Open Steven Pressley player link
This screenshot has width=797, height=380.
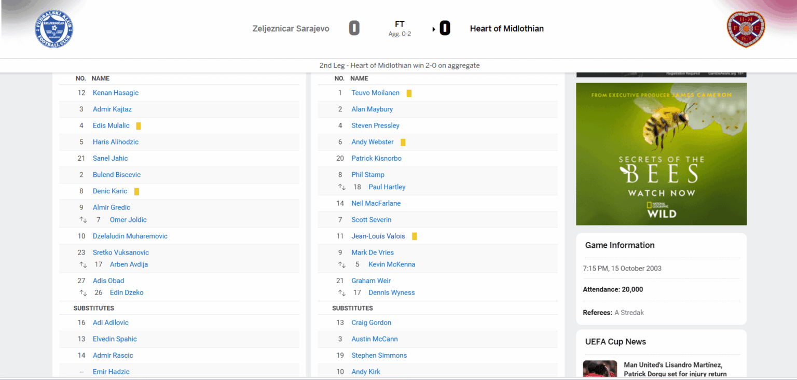(375, 125)
